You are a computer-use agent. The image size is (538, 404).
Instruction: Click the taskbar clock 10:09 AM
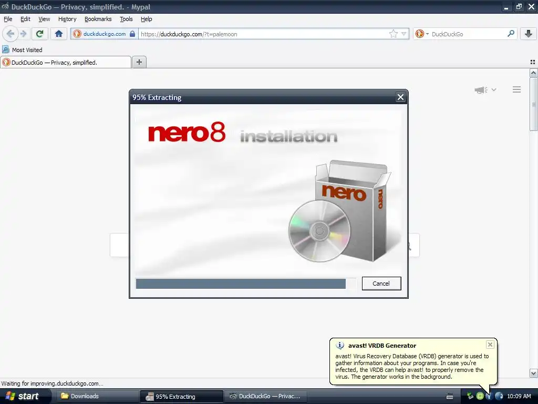(x=519, y=396)
